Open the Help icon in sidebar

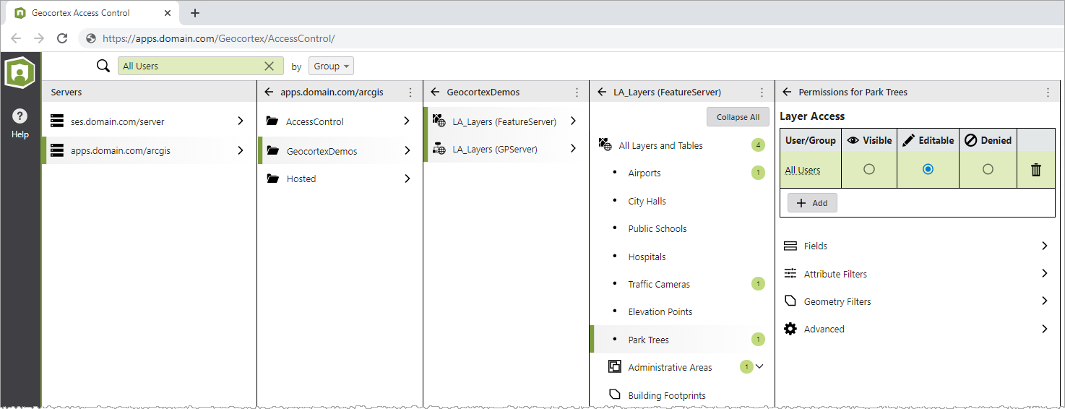click(20, 116)
